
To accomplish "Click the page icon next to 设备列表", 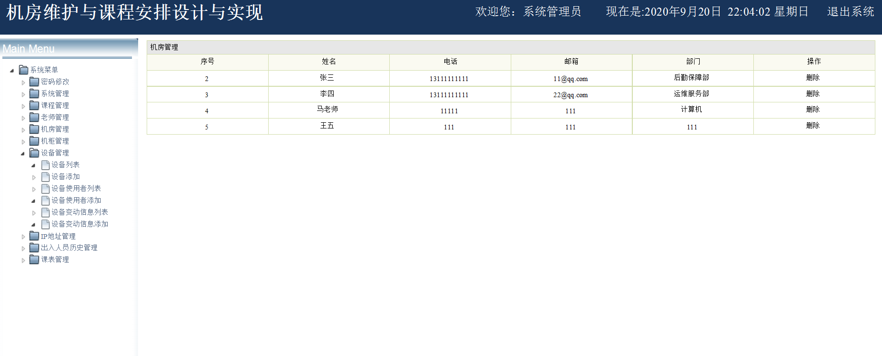I will tap(46, 165).
